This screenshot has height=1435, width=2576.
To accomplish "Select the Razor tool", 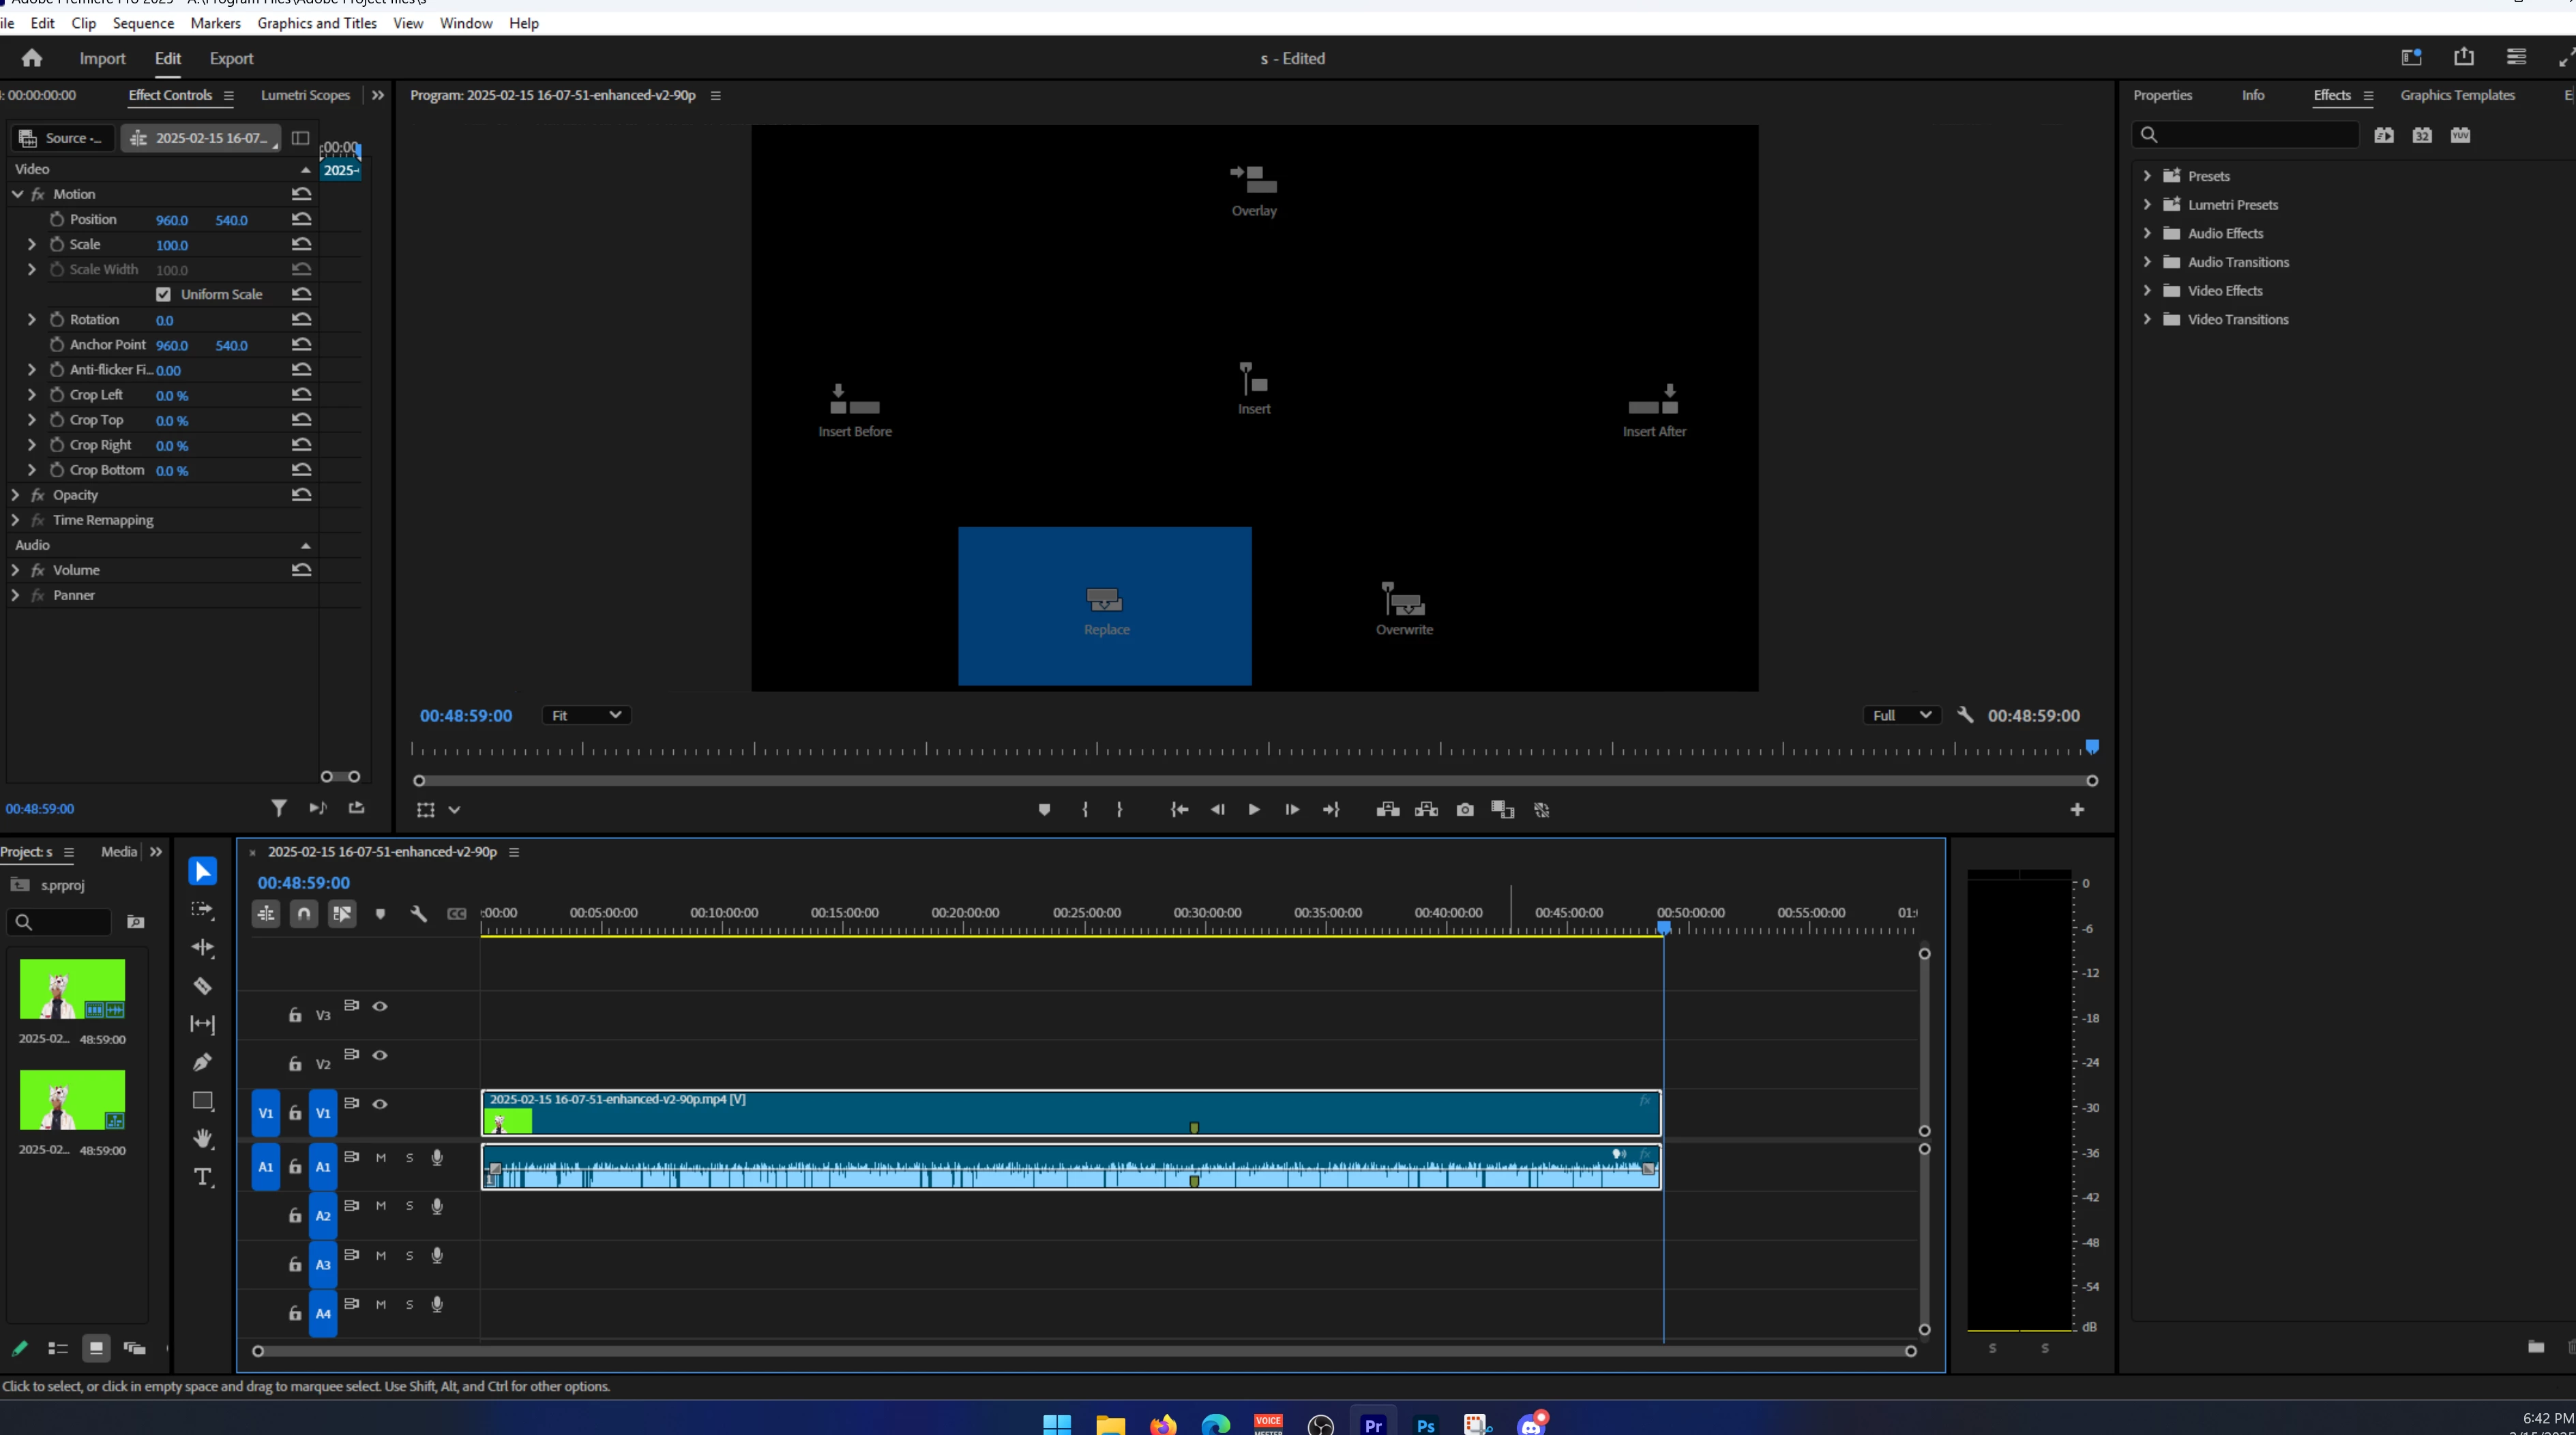I will click(x=202, y=986).
